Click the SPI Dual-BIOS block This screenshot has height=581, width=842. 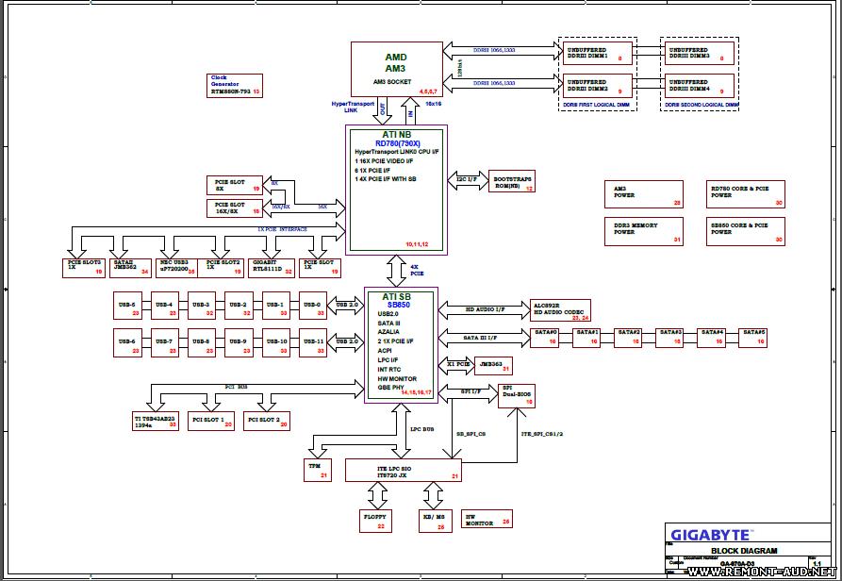516,394
